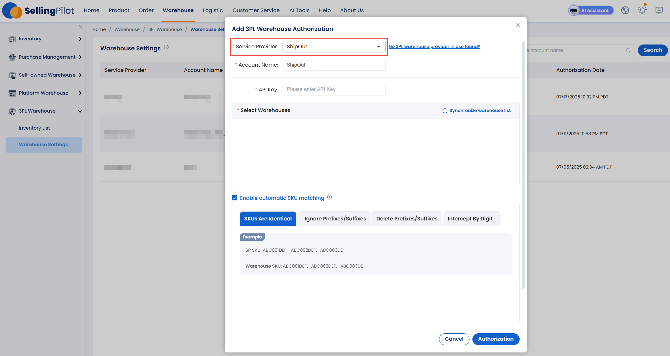The width and height of the screenshot is (670, 356).
Task: Toggle Enable automatic SKU matching checkbox
Action: 235,198
